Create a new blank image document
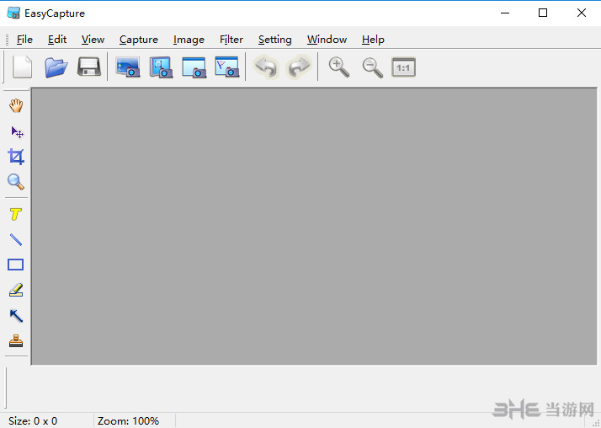 pos(22,67)
